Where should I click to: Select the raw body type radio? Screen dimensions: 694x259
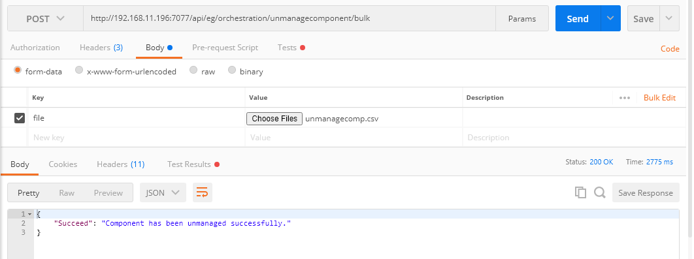click(x=193, y=70)
